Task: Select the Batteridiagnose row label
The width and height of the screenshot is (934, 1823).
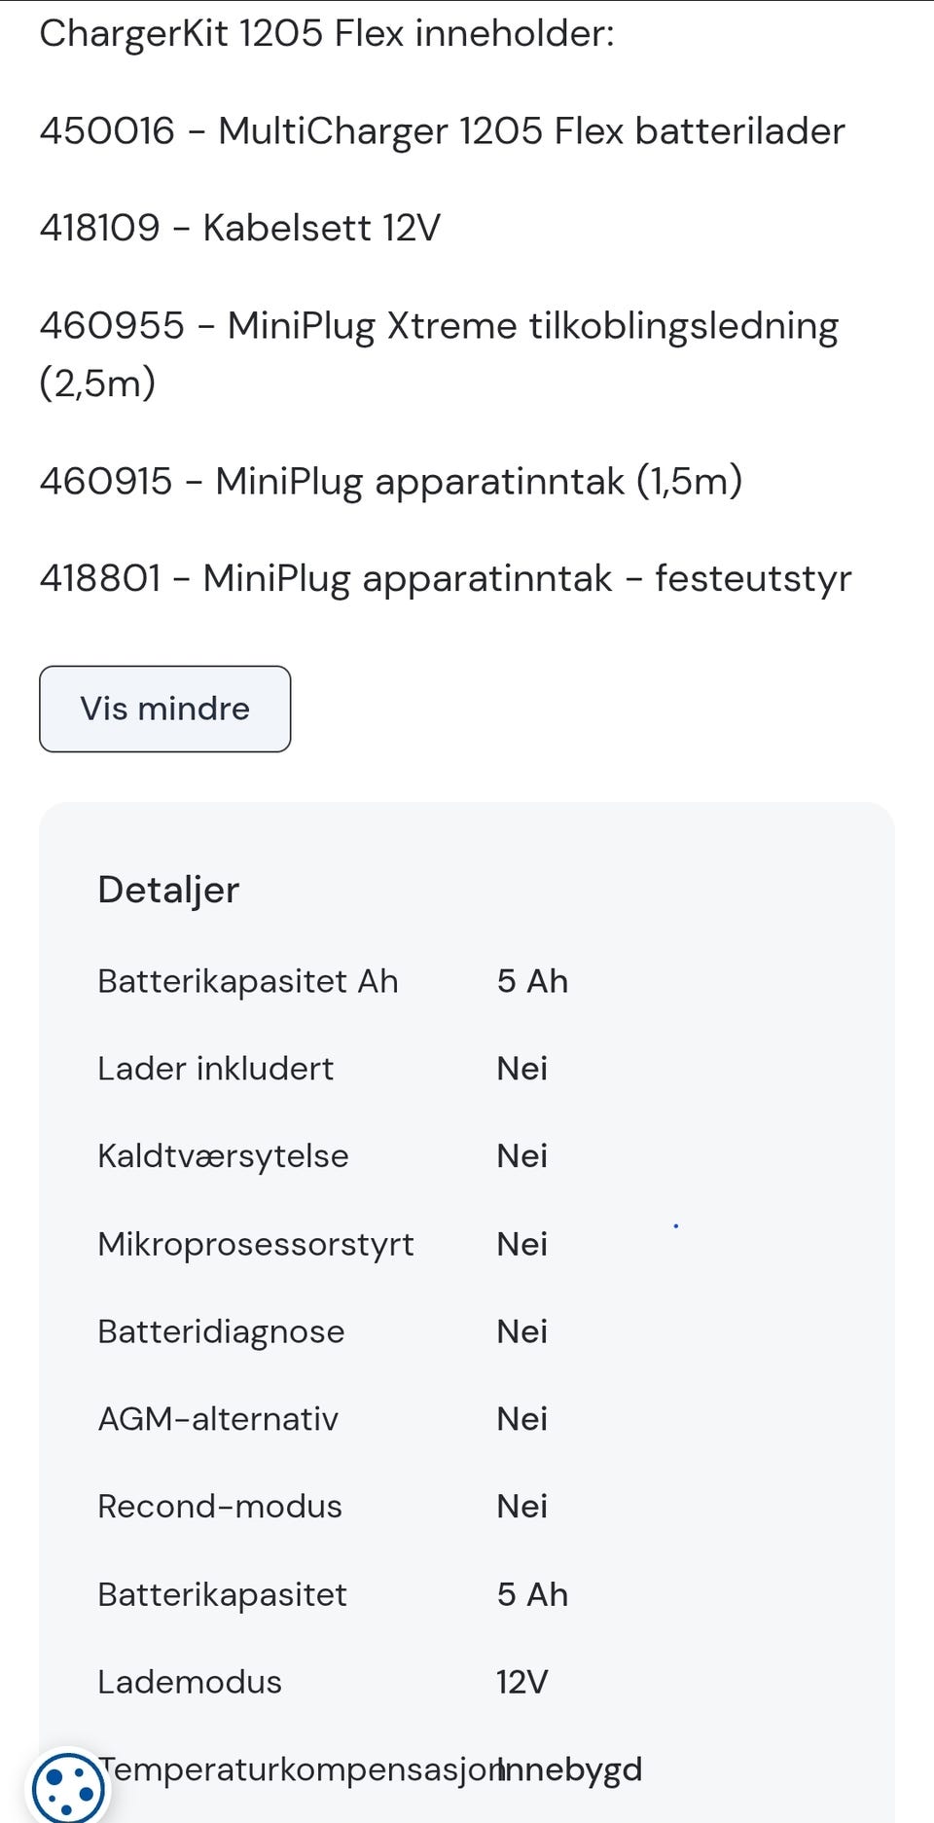Action: point(221,1331)
